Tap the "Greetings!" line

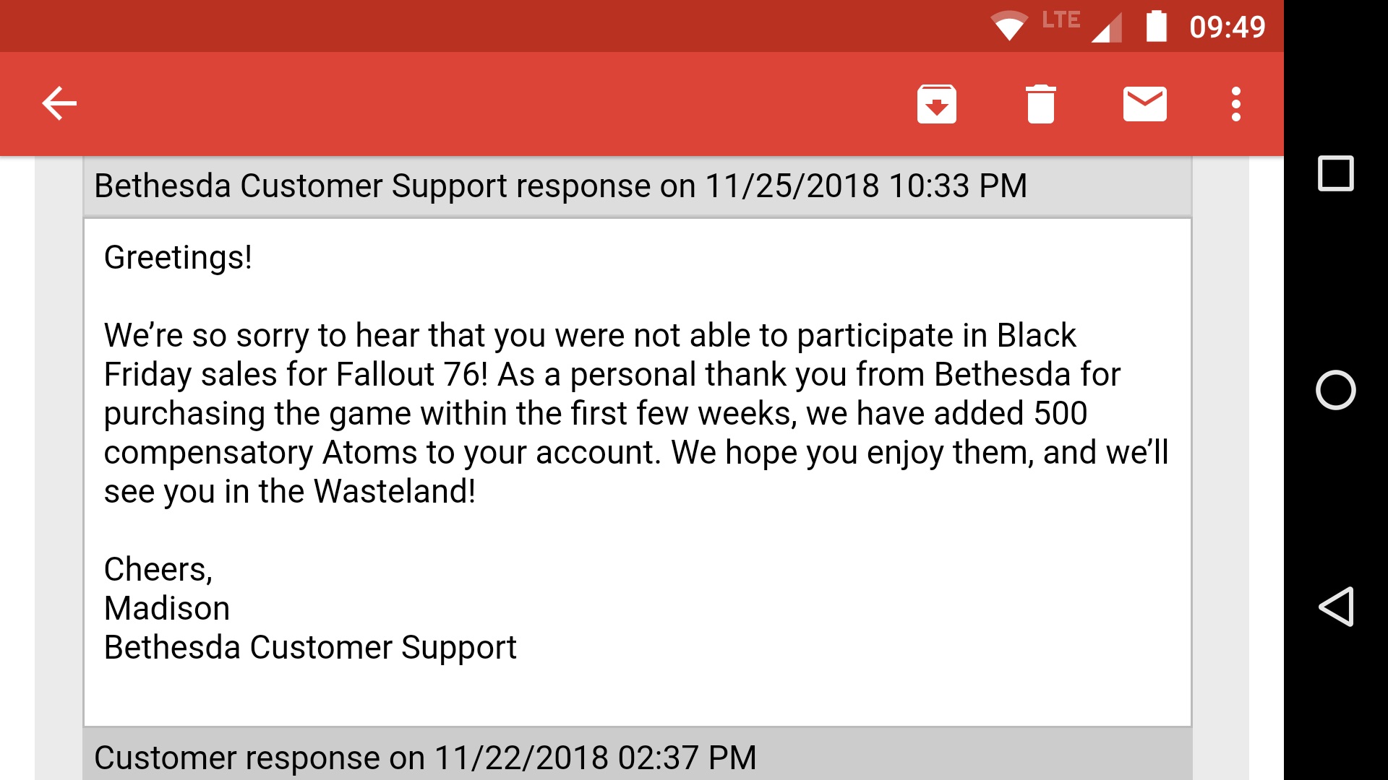pos(178,258)
